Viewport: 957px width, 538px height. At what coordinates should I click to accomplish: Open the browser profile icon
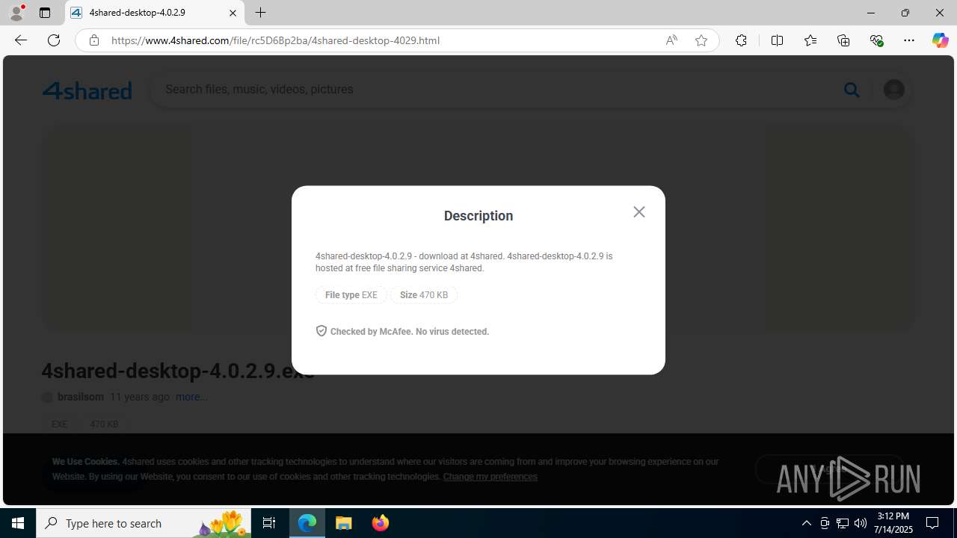point(16,13)
